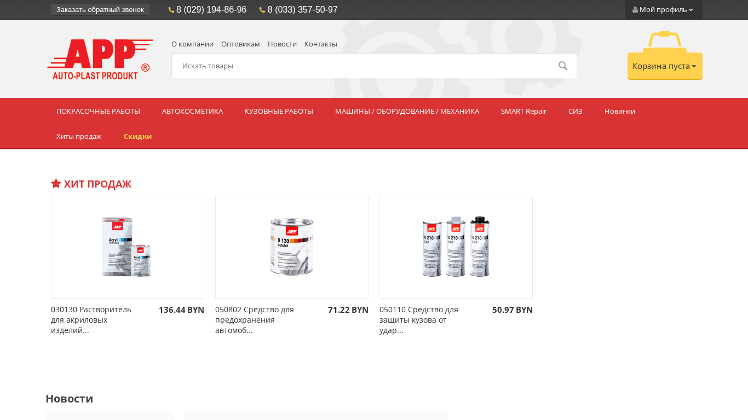
Task: Click the 136.44 BYN price
Action: click(181, 310)
